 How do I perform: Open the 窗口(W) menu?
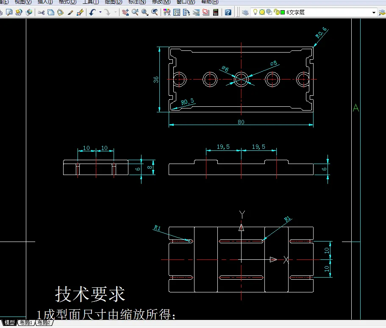point(186,2)
